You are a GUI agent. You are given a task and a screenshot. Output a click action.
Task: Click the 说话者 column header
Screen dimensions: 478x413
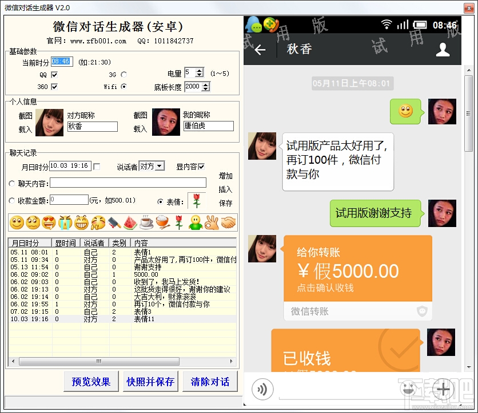click(x=94, y=243)
